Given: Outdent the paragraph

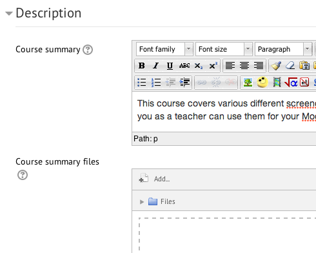Looking at the screenshot, I should [x=170, y=82].
